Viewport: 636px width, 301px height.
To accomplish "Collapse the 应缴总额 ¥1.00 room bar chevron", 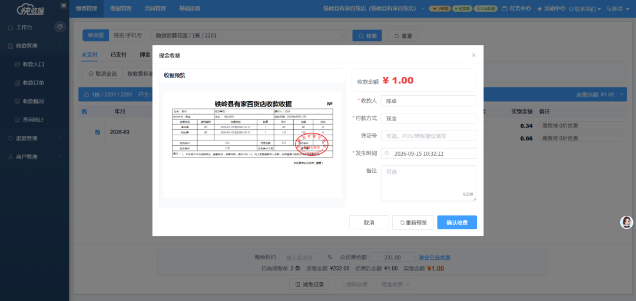I will tap(622, 95).
